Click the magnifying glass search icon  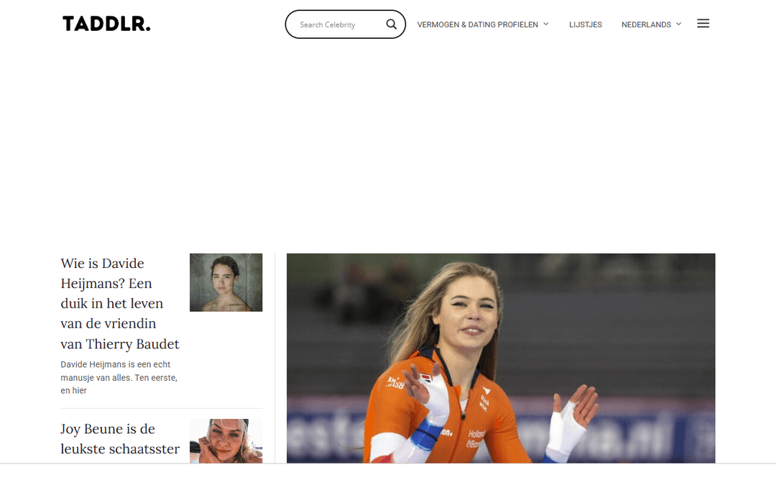pos(392,24)
